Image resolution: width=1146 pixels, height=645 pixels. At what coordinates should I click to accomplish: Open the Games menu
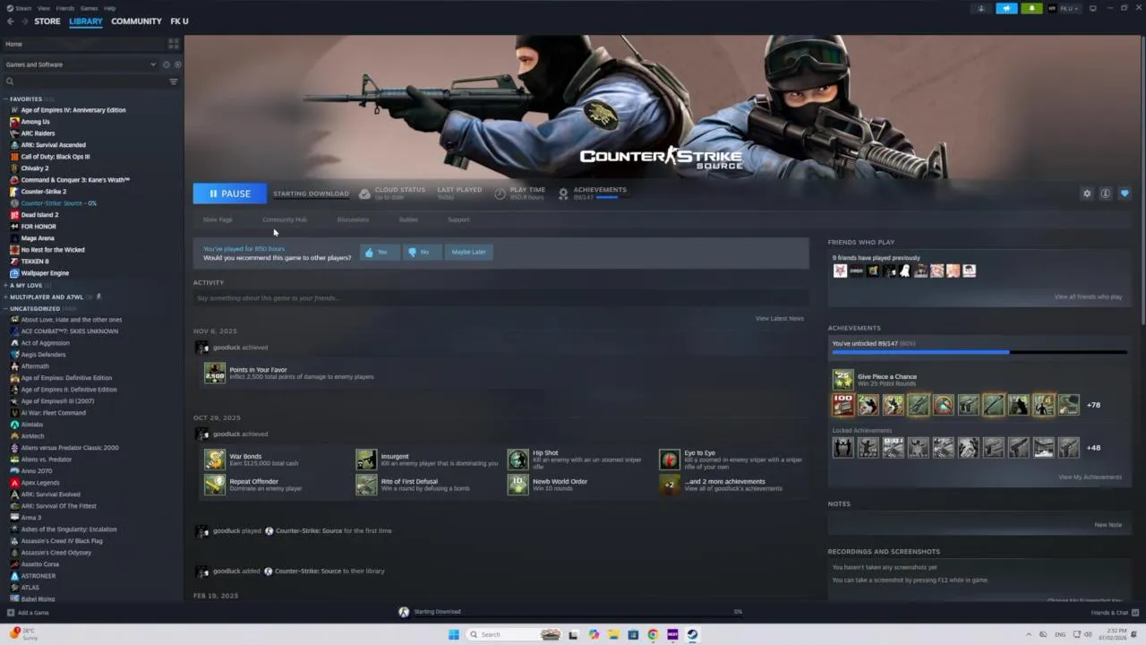(x=89, y=8)
